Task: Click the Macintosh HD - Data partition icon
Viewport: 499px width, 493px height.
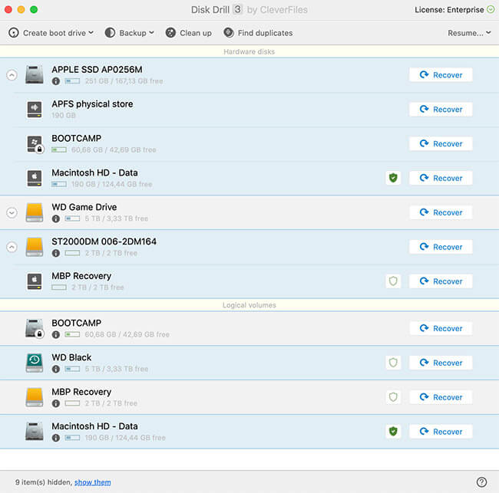Action: coord(35,178)
